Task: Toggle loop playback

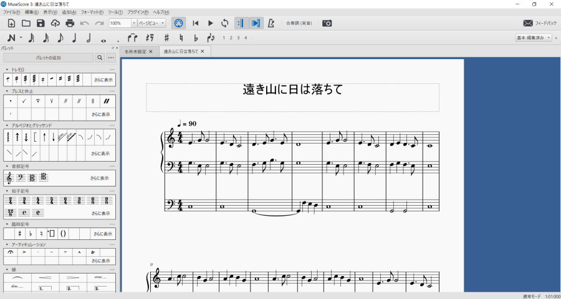Action: (224, 23)
